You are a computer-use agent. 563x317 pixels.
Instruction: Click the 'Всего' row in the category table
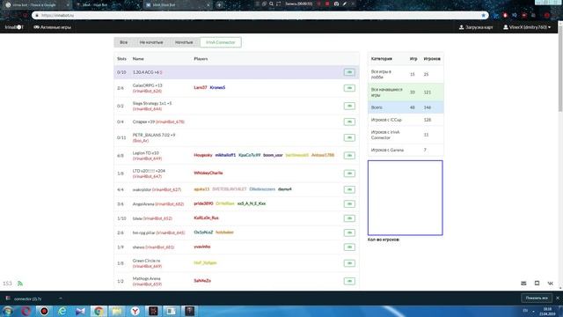point(406,107)
